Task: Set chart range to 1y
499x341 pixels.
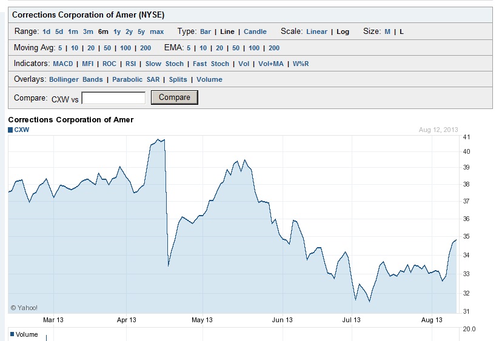Action: [x=117, y=31]
